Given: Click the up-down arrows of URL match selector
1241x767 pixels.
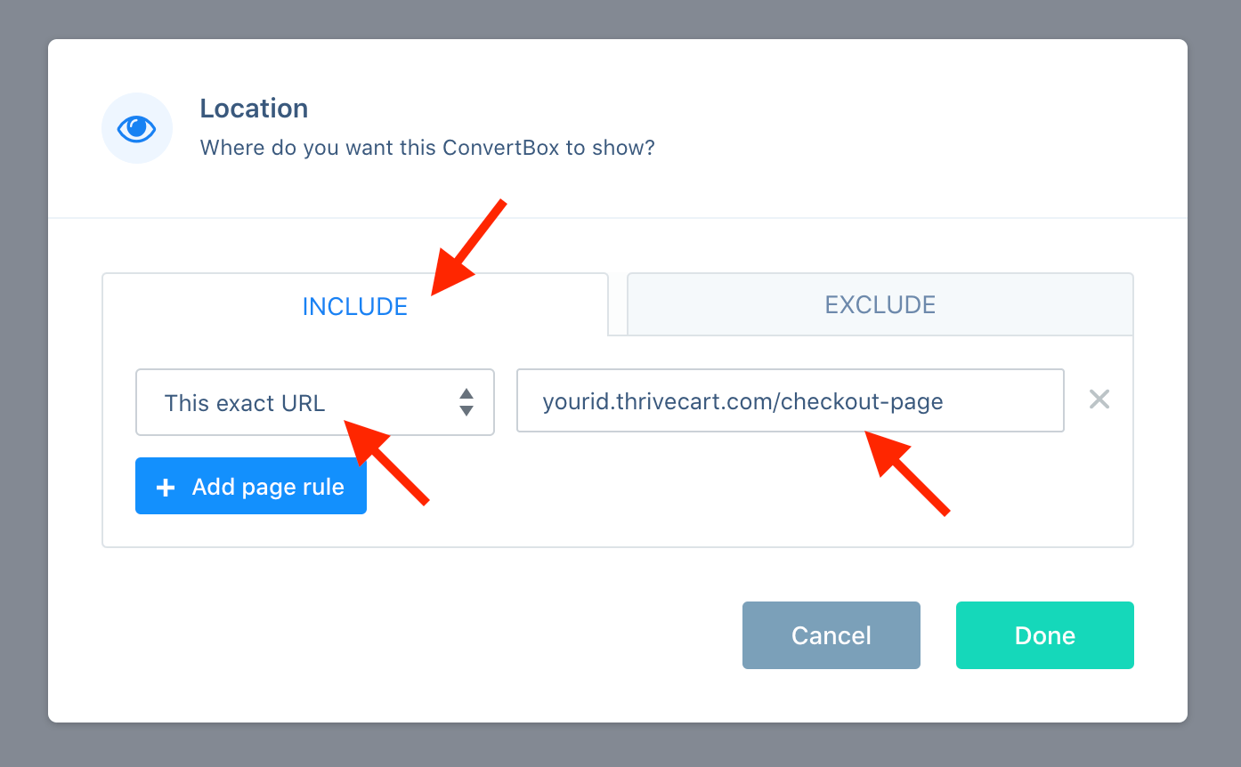Looking at the screenshot, I should pyautogui.click(x=466, y=402).
